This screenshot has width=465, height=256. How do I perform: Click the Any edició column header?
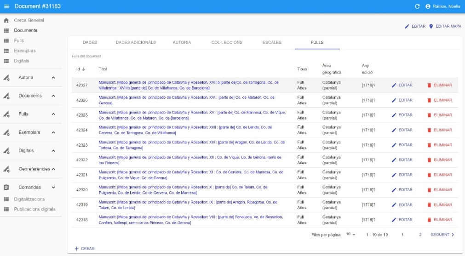(367, 69)
